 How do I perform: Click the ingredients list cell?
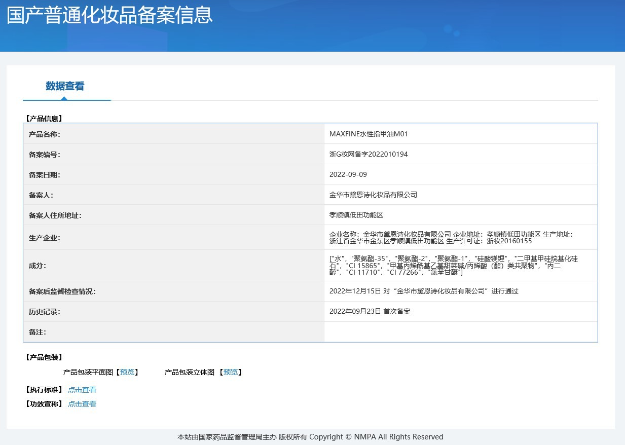point(461,266)
